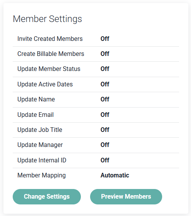The width and height of the screenshot is (191, 216).
Task: Click the Member Settings heading
Action: (47, 19)
